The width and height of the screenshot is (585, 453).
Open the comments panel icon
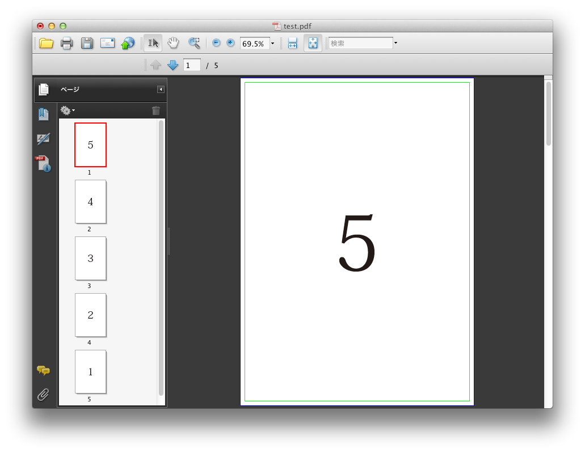[43, 370]
